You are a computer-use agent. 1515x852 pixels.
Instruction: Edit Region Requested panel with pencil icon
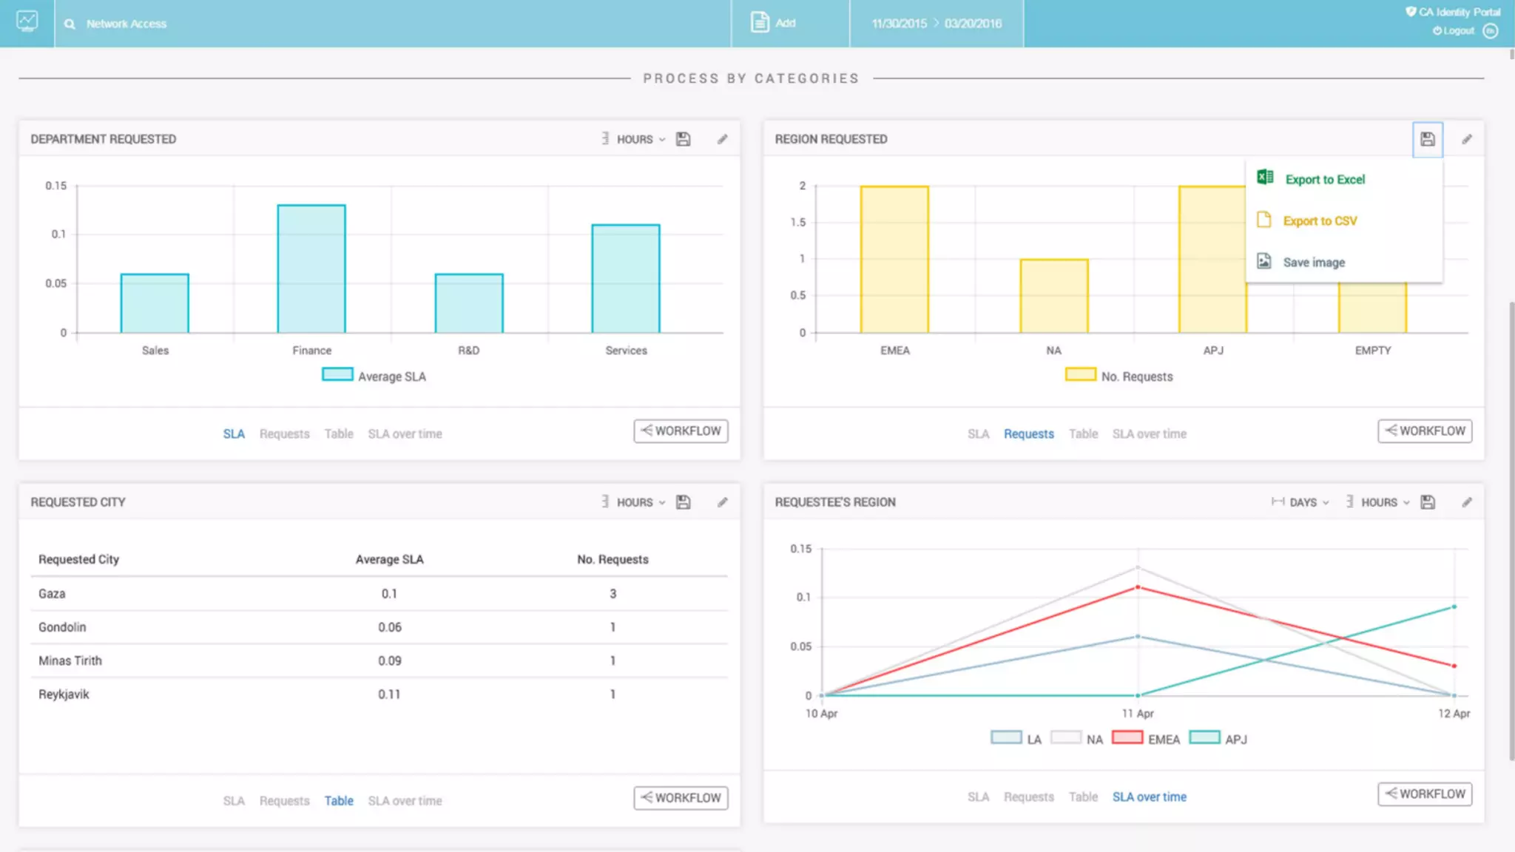tap(1467, 139)
